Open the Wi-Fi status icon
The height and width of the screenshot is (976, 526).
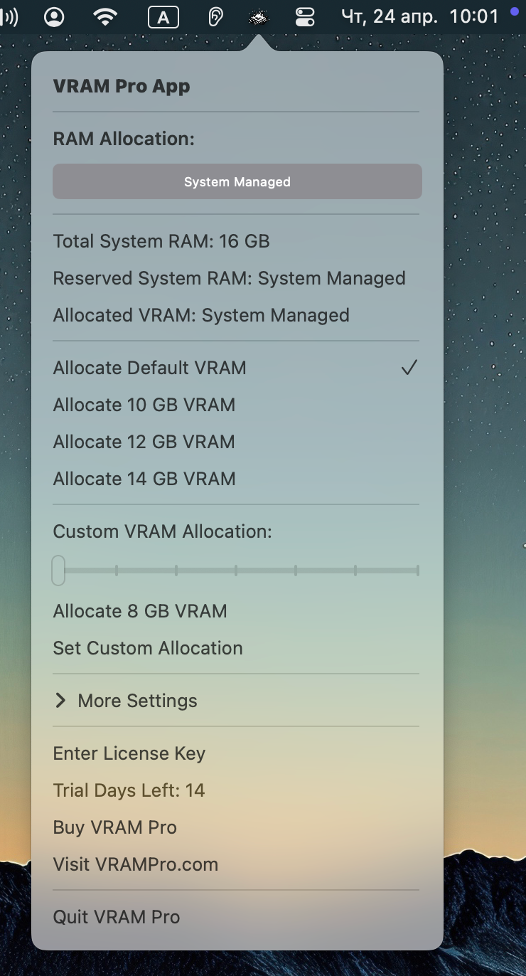point(105,17)
